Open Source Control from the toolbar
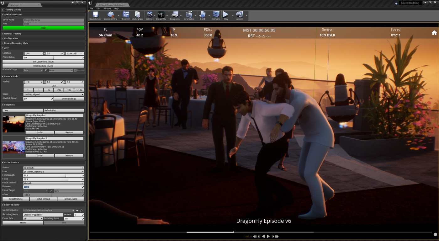439x241 pixels. 110,16
